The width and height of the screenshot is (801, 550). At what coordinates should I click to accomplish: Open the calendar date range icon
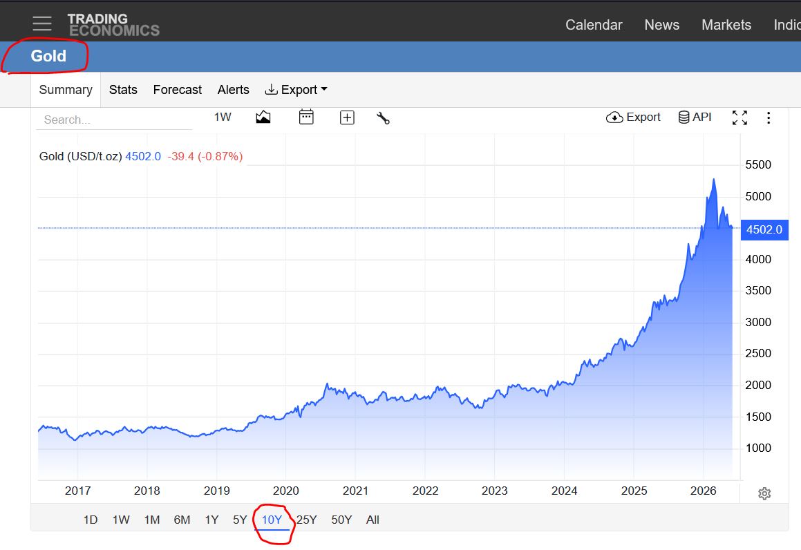[306, 117]
